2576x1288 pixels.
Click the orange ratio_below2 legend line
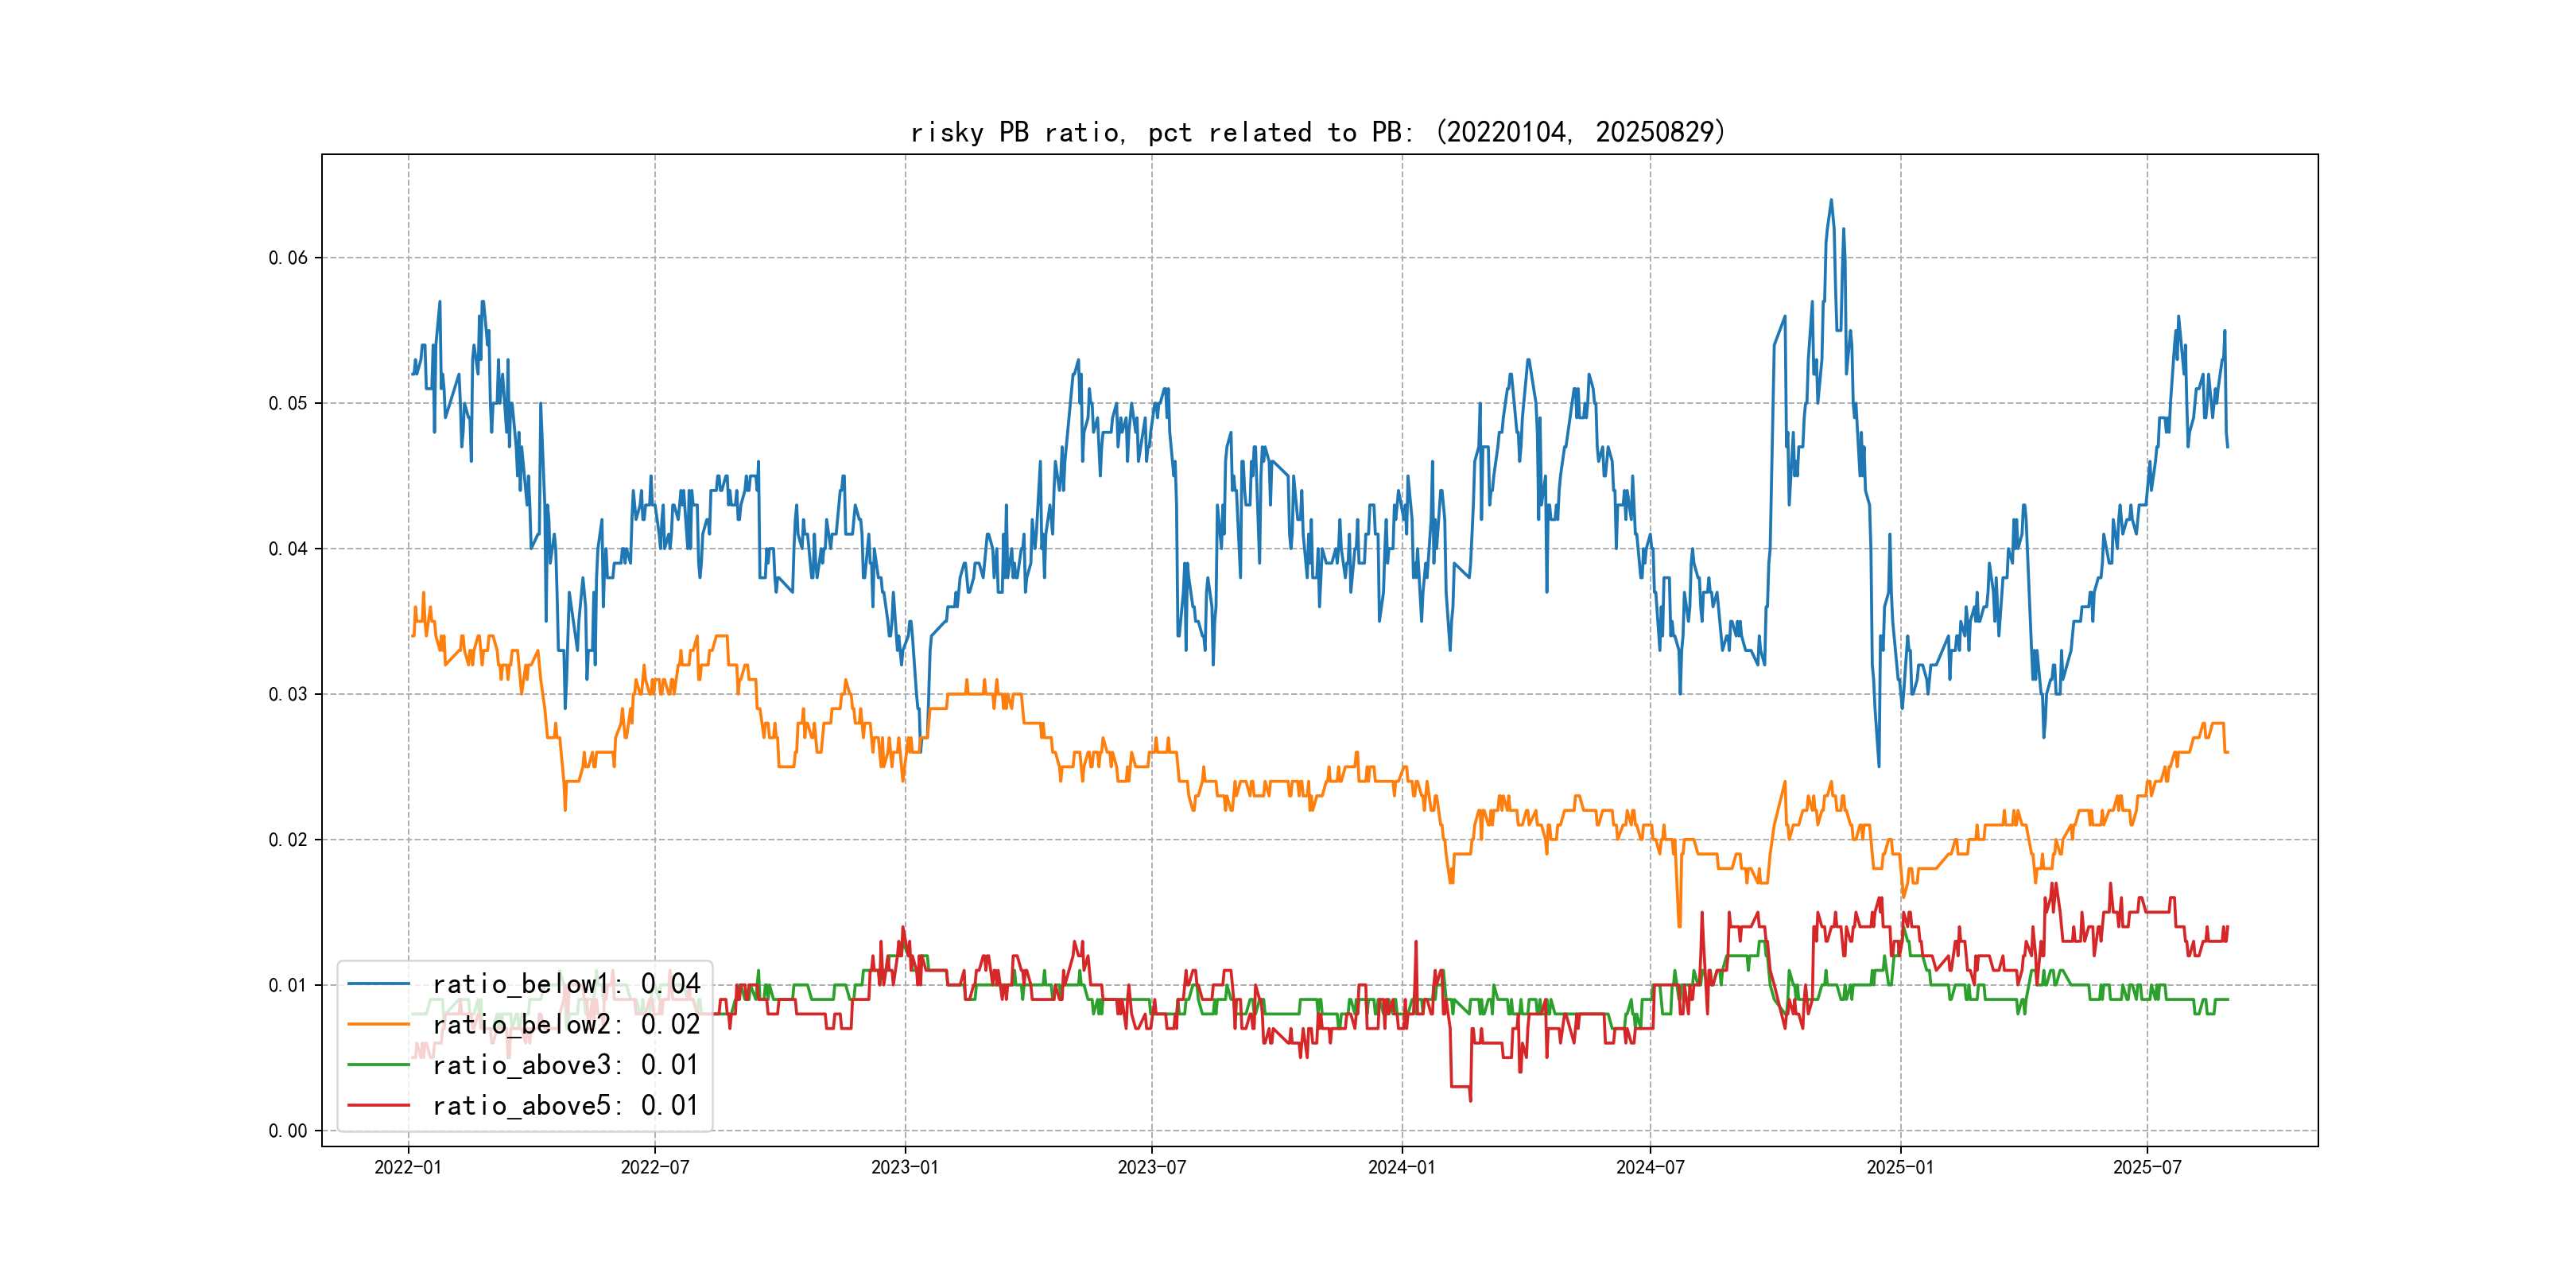coord(378,1024)
